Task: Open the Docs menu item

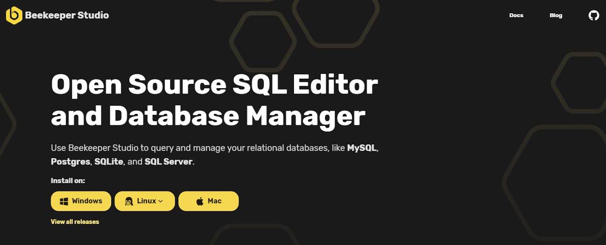Action: [x=516, y=15]
